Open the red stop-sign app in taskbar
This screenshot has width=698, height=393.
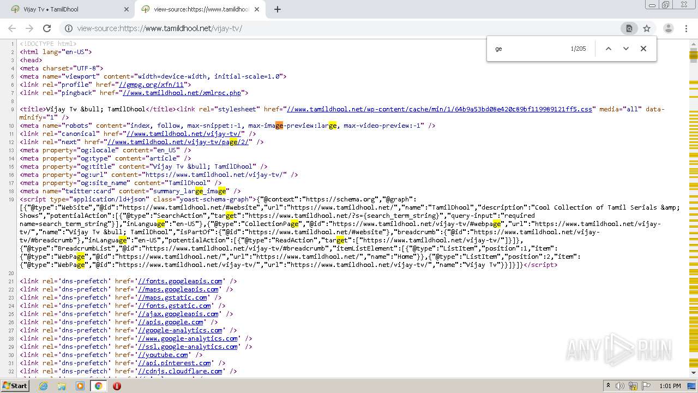[x=117, y=386]
